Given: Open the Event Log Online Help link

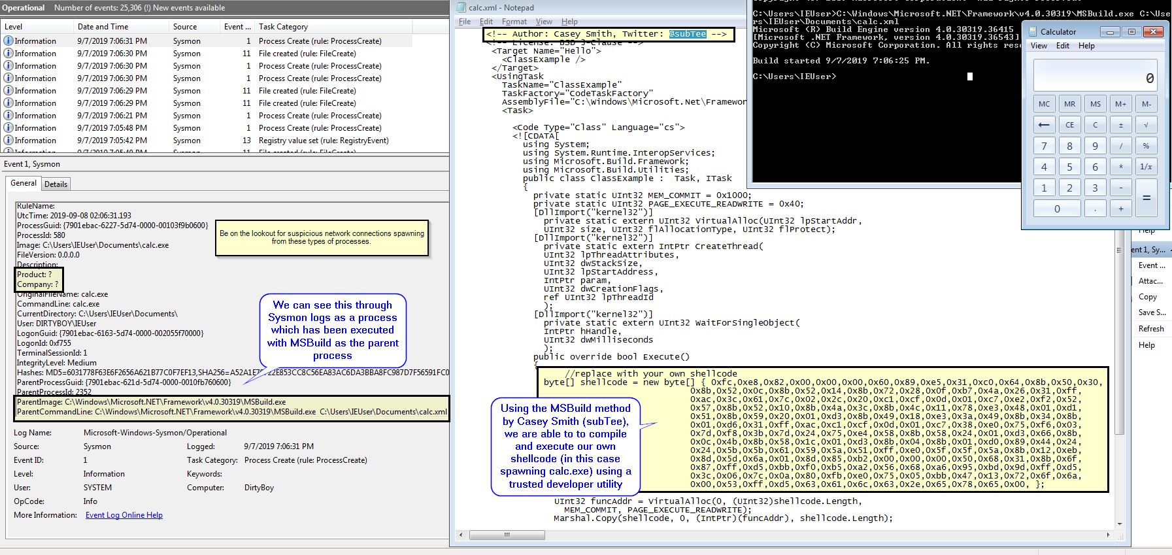Looking at the screenshot, I should click(124, 515).
